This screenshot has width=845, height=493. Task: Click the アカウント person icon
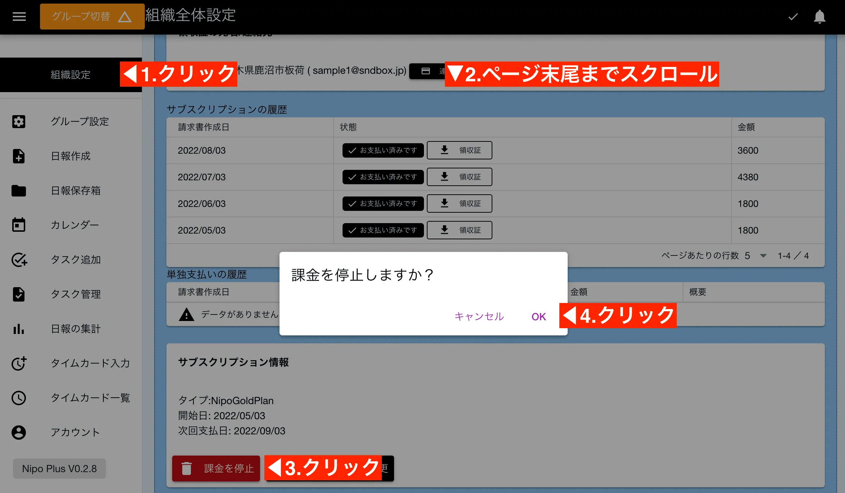point(19,432)
